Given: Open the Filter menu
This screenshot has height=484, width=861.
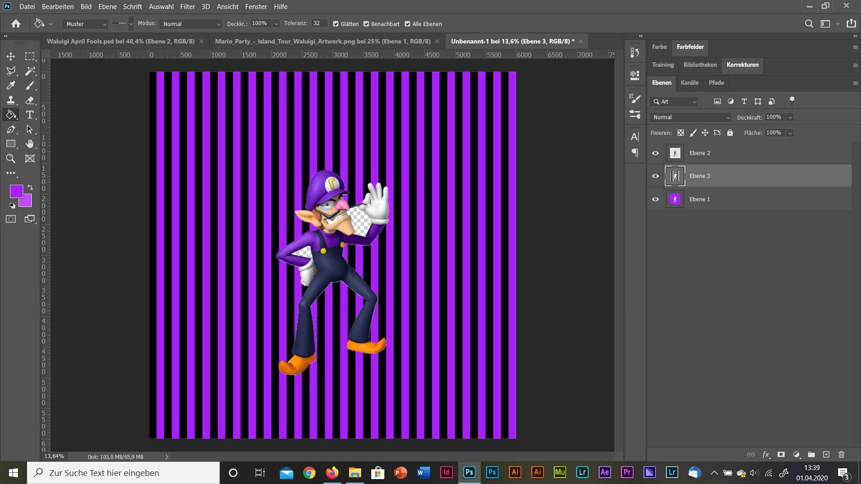Looking at the screenshot, I should point(187,7).
